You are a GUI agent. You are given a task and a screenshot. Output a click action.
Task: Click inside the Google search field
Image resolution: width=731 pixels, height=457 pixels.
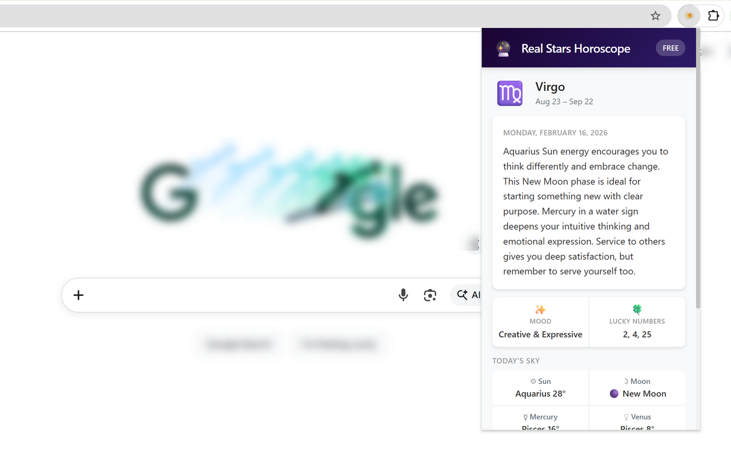(x=228, y=295)
